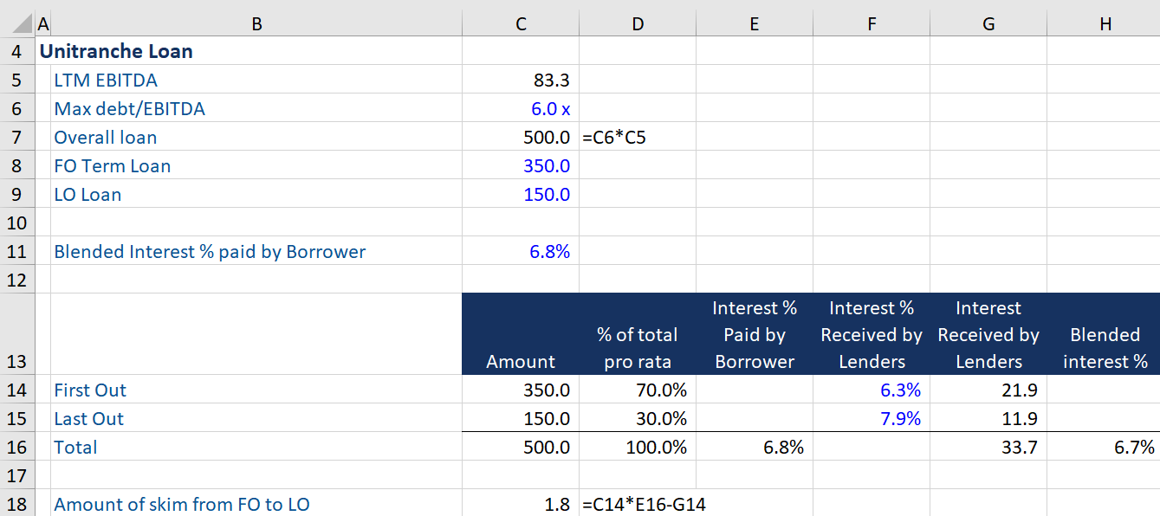Select column B header

(x=256, y=24)
